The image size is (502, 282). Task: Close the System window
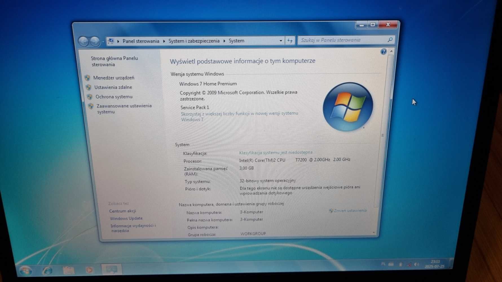click(x=388, y=25)
